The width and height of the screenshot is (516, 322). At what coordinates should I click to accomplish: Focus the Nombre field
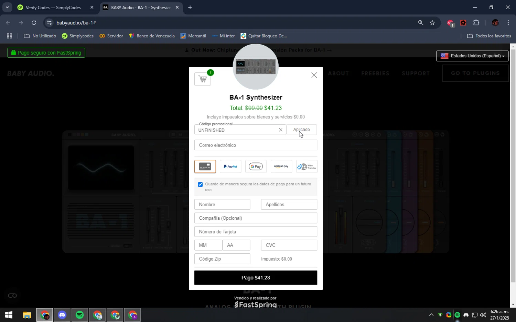pyautogui.click(x=222, y=205)
